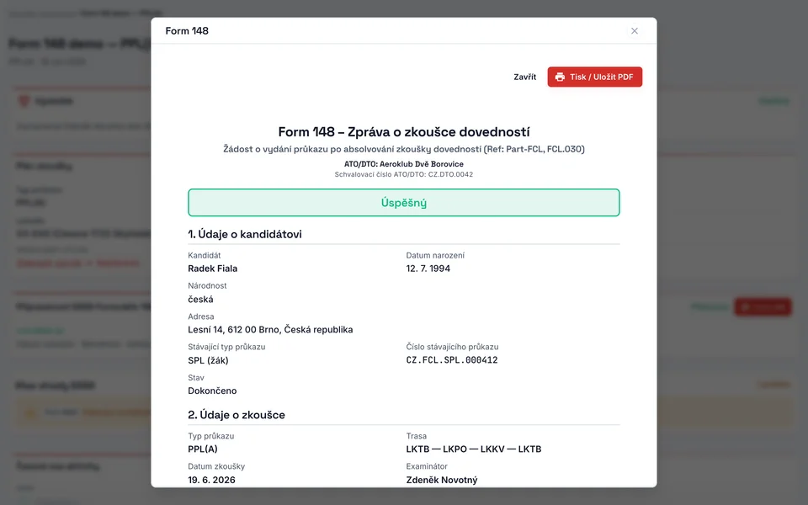The width and height of the screenshot is (808, 505).
Task: Click birth date 12. 7. 1994
Action: 428,268
